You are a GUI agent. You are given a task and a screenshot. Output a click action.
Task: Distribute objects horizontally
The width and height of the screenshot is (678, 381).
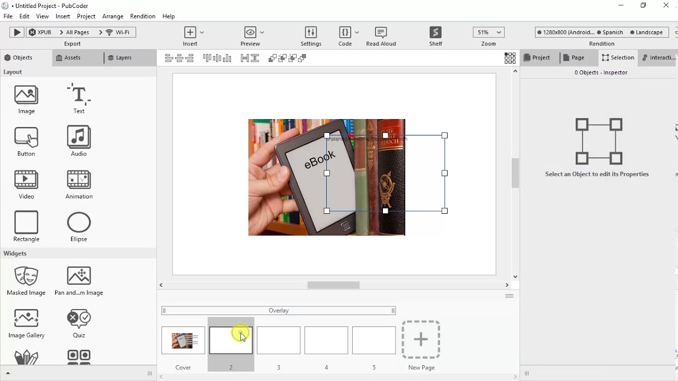[245, 58]
